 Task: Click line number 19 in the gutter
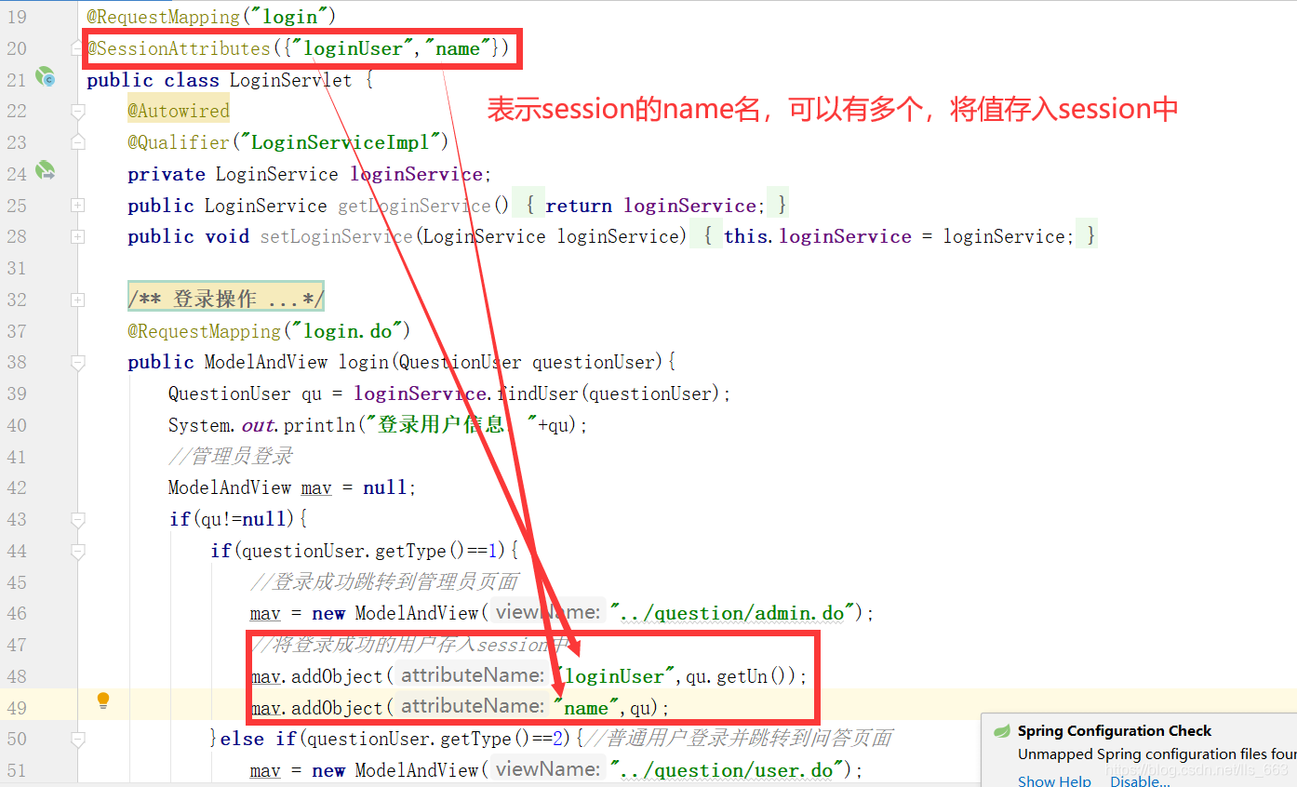17,17
